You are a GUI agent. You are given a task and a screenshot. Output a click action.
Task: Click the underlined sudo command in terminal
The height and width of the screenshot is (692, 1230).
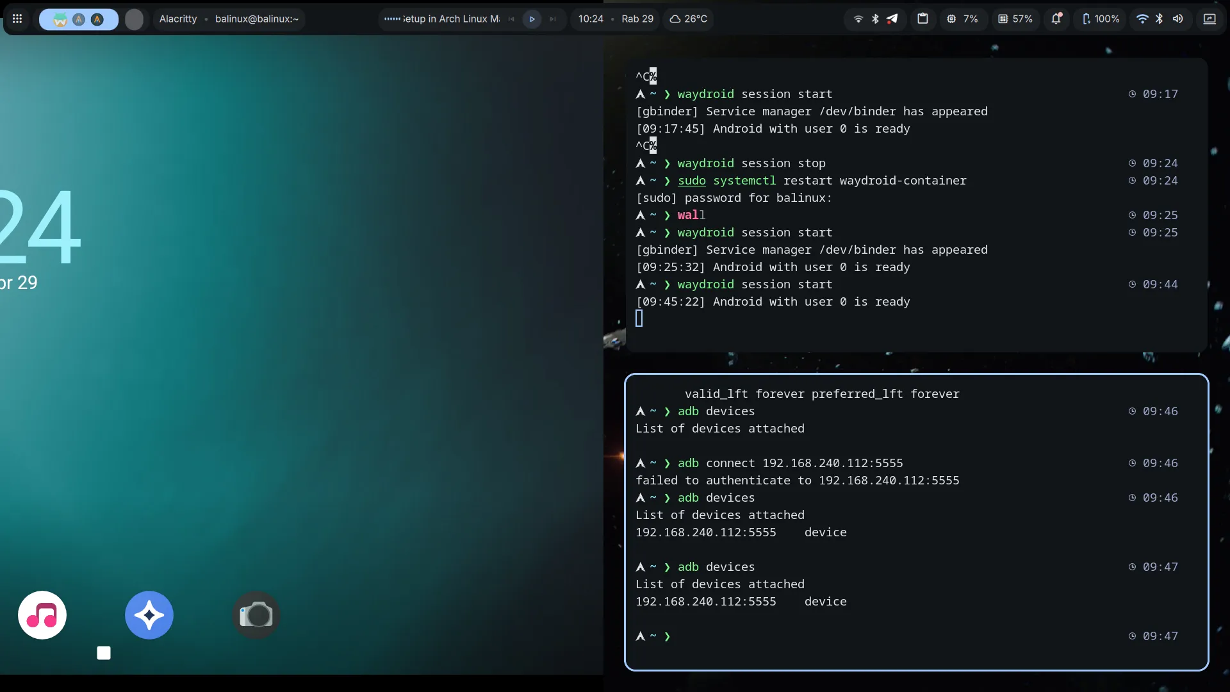(x=692, y=181)
